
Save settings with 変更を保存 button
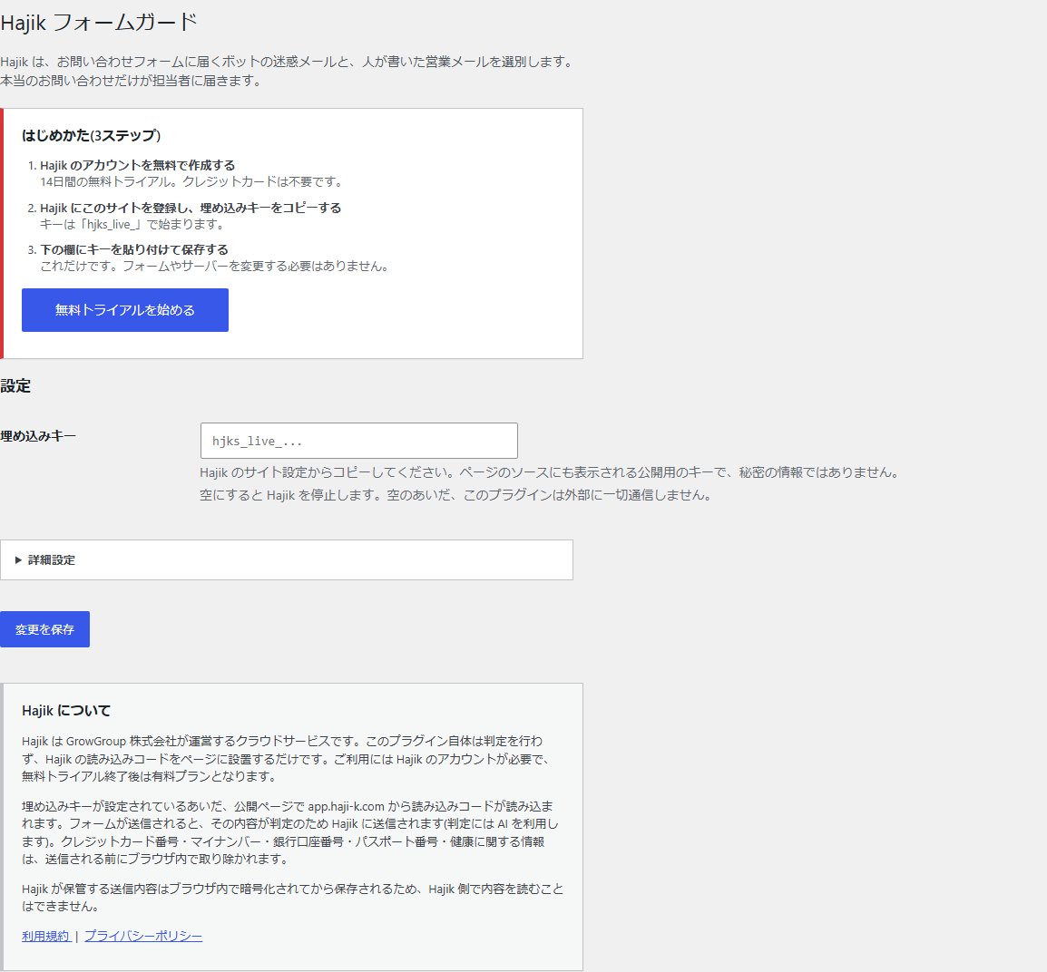(44, 629)
